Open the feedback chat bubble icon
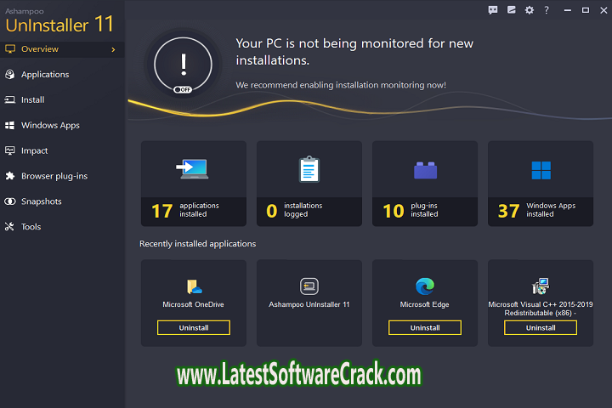 (493, 10)
